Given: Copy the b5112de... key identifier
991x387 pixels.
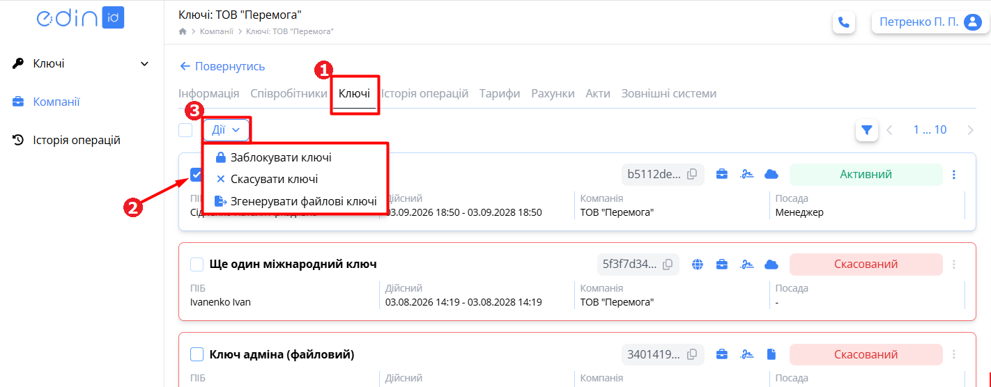Looking at the screenshot, I should (x=692, y=174).
